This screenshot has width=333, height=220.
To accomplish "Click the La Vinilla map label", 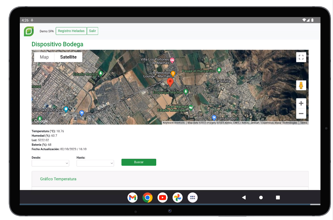I will coord(222,81).
